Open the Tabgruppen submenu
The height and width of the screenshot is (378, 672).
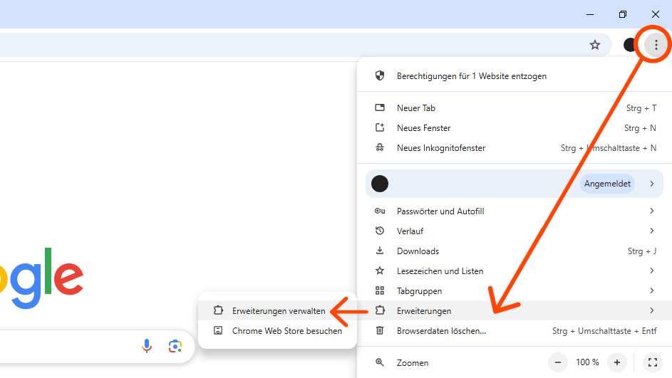[515, 291]
